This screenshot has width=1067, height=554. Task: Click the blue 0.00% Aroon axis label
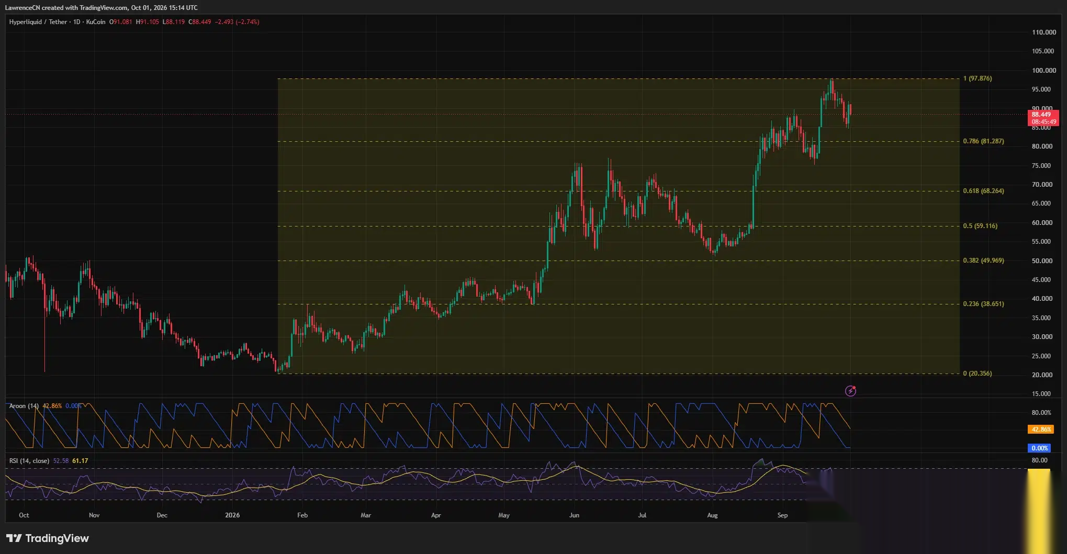(x=1039, y=448)
